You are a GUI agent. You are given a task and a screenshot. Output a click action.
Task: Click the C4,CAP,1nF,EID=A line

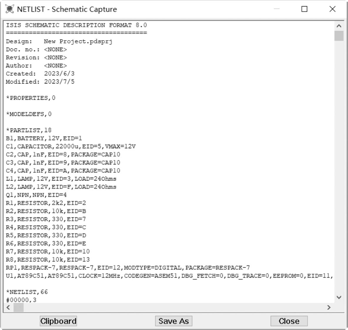pyautogui.click(x=63, y=171)
